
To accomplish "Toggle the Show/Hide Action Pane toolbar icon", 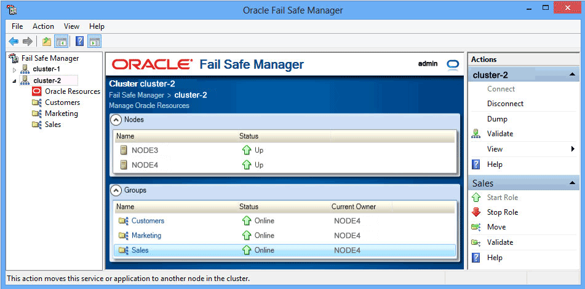I will (95, 41).
